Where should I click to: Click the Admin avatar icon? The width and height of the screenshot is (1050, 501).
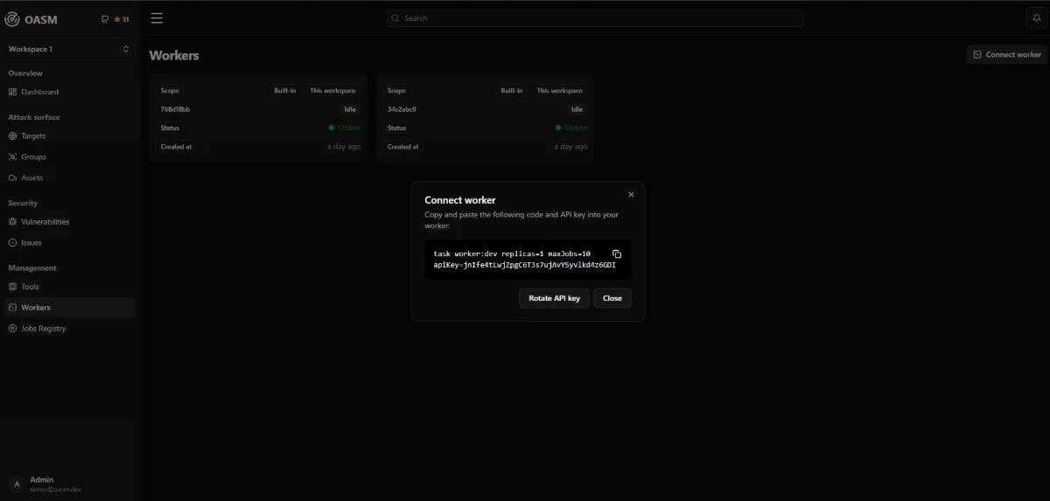click(17, 484)
